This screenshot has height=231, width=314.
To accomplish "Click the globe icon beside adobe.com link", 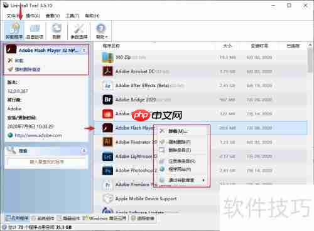I will click(x=10, y=135).
